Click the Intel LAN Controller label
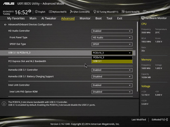The width and height of the screenshot is (170, 127). [19, 85]
